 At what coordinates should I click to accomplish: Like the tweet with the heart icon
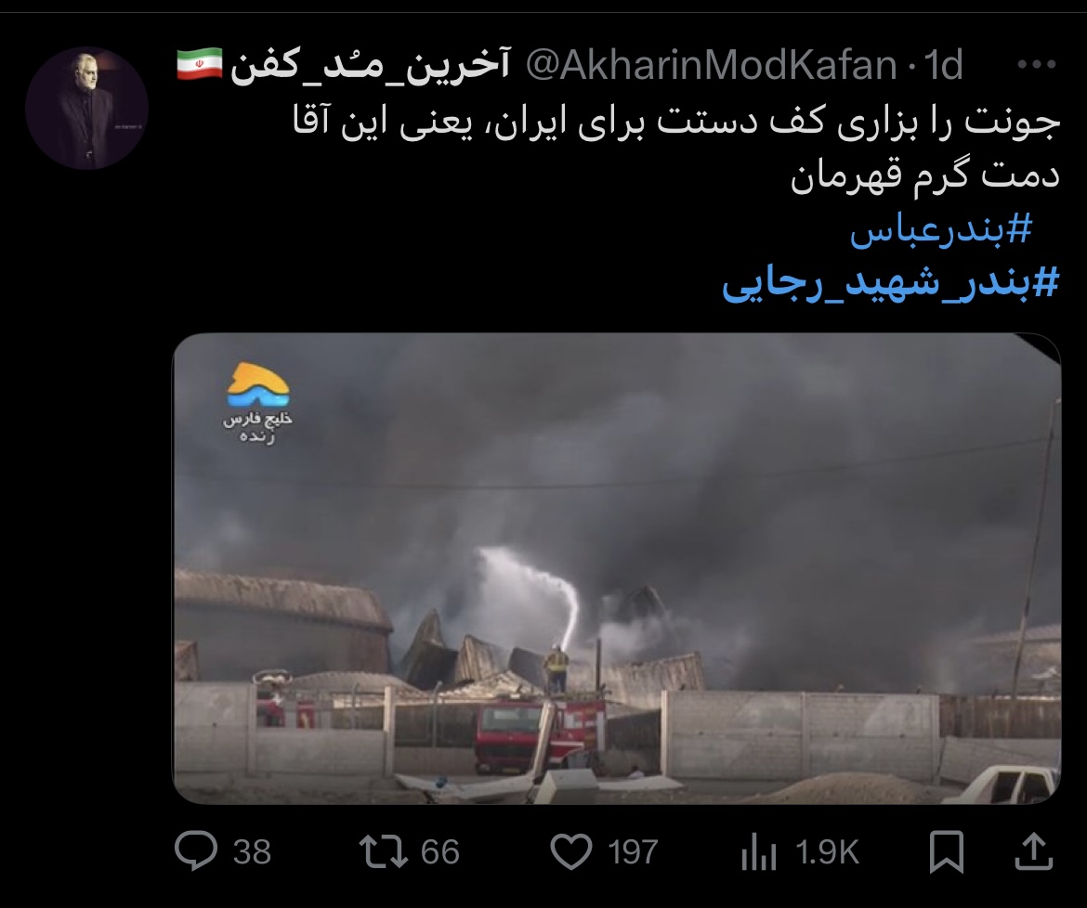(571, 852)
